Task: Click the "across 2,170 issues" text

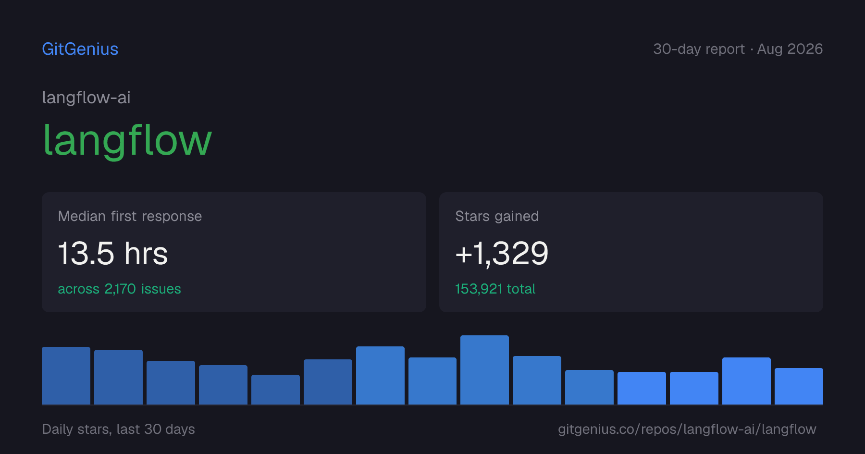Action: point(119,289)
